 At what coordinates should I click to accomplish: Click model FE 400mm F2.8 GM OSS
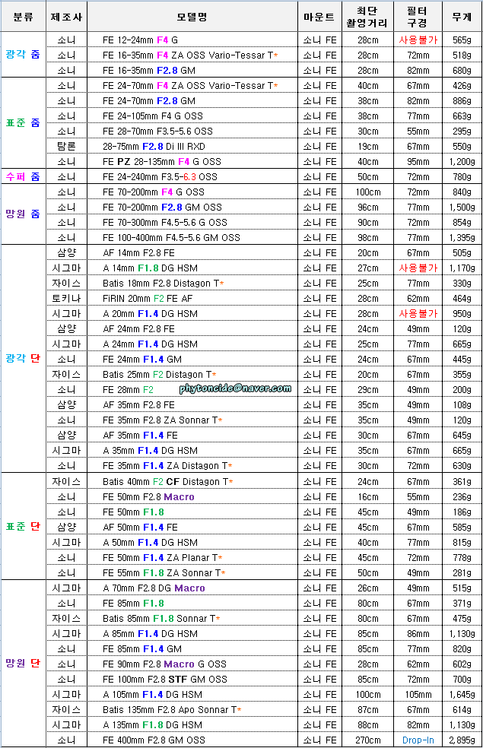[x=154, y=741]
